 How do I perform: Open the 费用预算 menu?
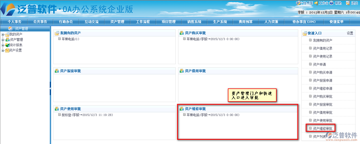point(246,22)
